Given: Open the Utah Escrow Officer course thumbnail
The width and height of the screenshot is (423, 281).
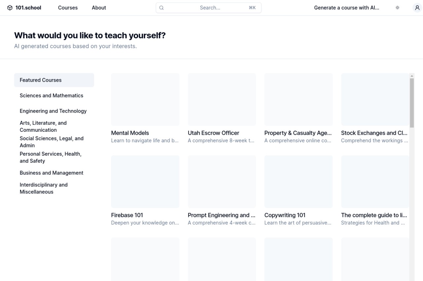Looking at the screenshot, I should pyautogui.click(x=222, y=99).
